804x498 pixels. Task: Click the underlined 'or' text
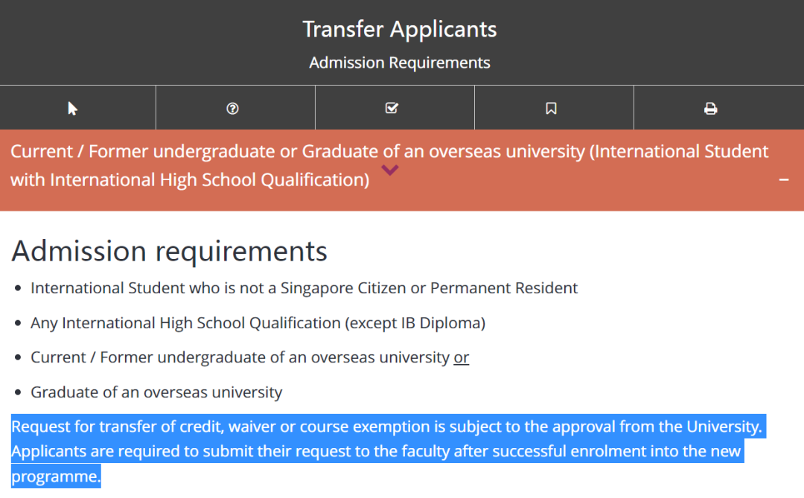tap(461, 357)
